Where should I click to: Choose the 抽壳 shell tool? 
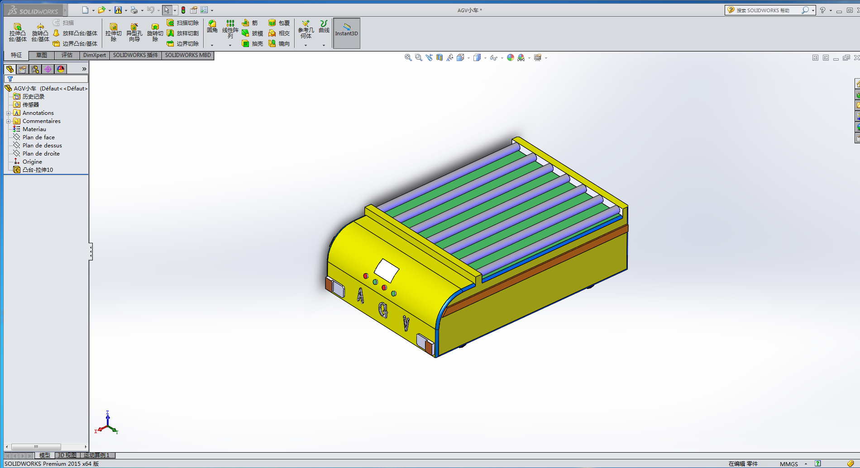(252, 43)
